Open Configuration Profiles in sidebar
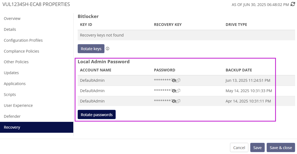 tap(23, 40)
